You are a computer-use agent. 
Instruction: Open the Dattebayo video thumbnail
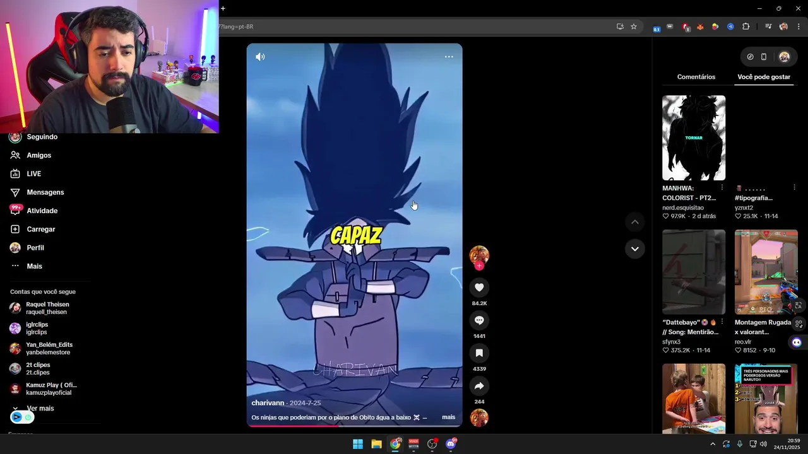click(694, 272)
